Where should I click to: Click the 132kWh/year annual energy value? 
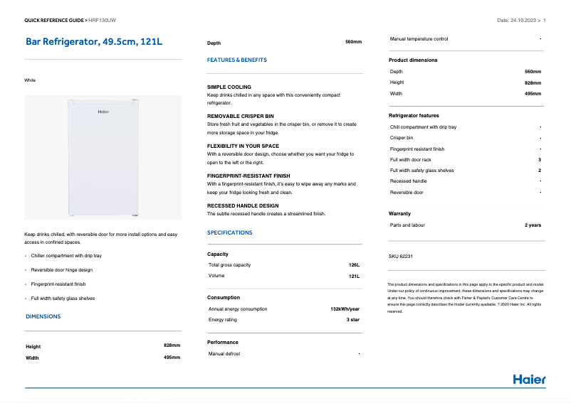click(x=345, y=309)
